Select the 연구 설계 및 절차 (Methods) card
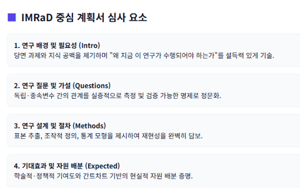Viewport: 300px width, 193px height. point(153,131)
